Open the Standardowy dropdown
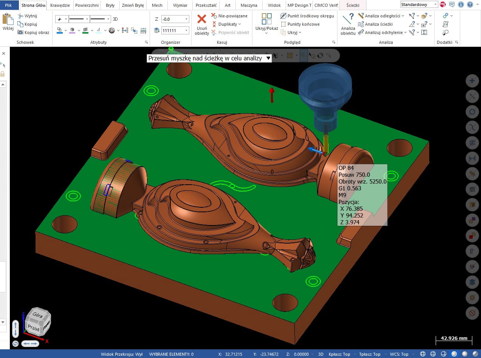This screenshot has width=481, height=358. click(419, 5)
